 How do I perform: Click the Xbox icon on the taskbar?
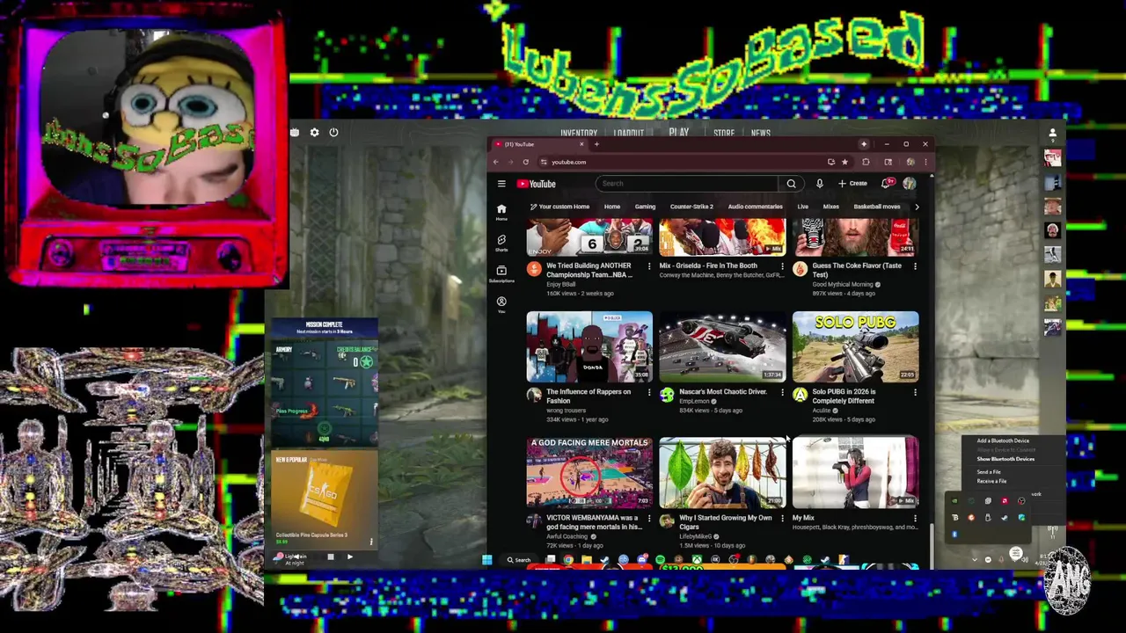(698, 560)
